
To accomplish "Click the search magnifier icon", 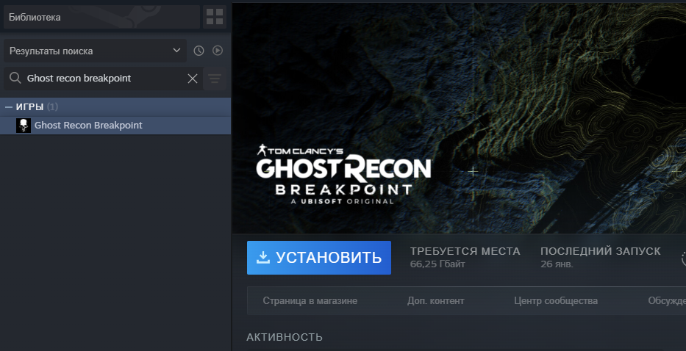I will [x=15, y=79].
